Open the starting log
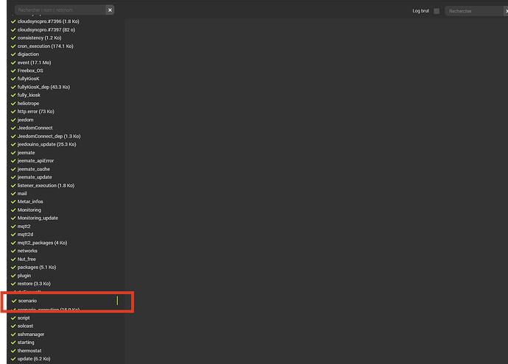The width and height of the screenshot is (508, 364). 26,343
